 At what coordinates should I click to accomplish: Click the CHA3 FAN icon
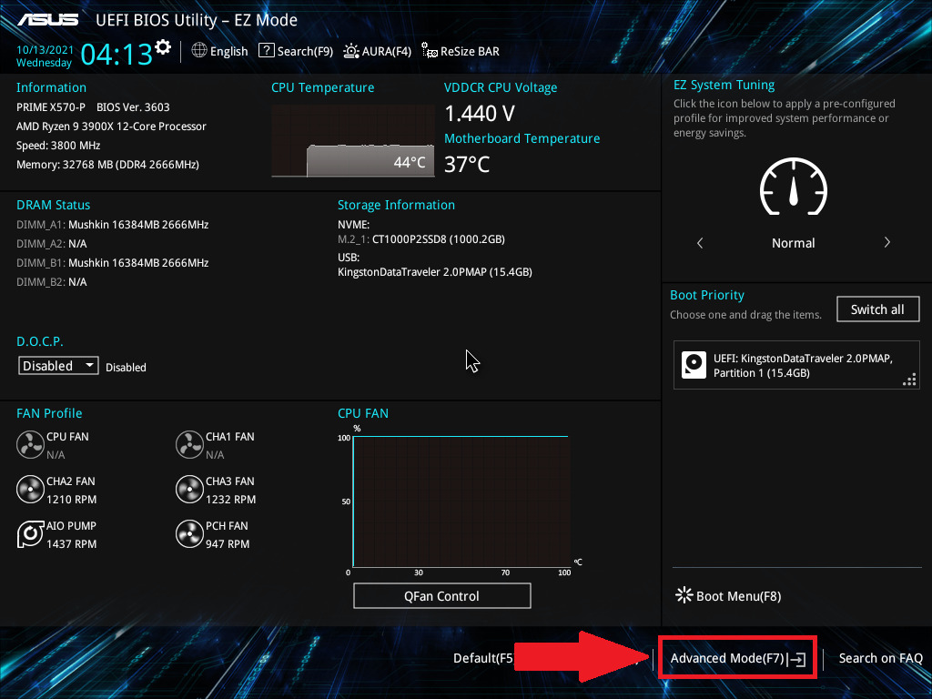click(189, 490)
